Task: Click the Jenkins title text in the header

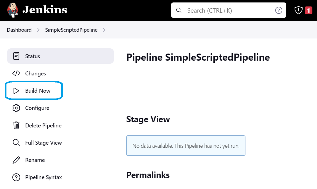Action: (45, 10)
